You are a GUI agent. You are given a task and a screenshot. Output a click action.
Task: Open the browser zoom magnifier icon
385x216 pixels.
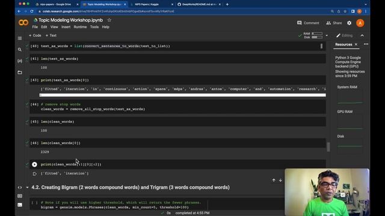click(332, 11)
